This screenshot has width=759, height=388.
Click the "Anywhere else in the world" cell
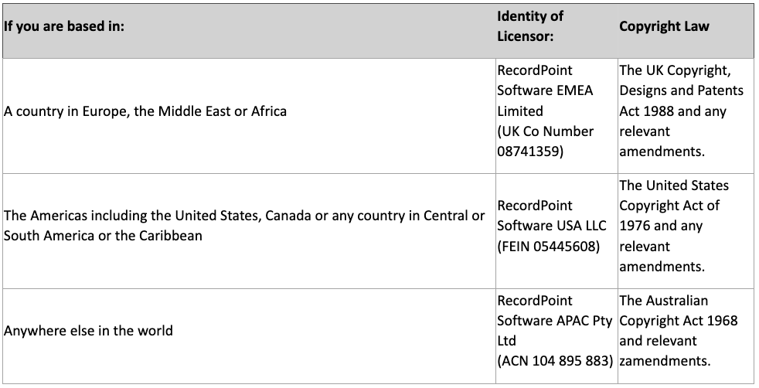point(88,331)
